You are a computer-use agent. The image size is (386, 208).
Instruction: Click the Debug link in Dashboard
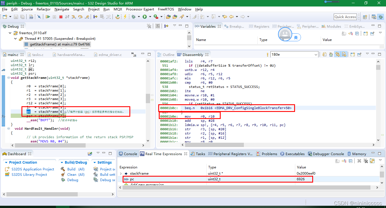tap(73, 180)
